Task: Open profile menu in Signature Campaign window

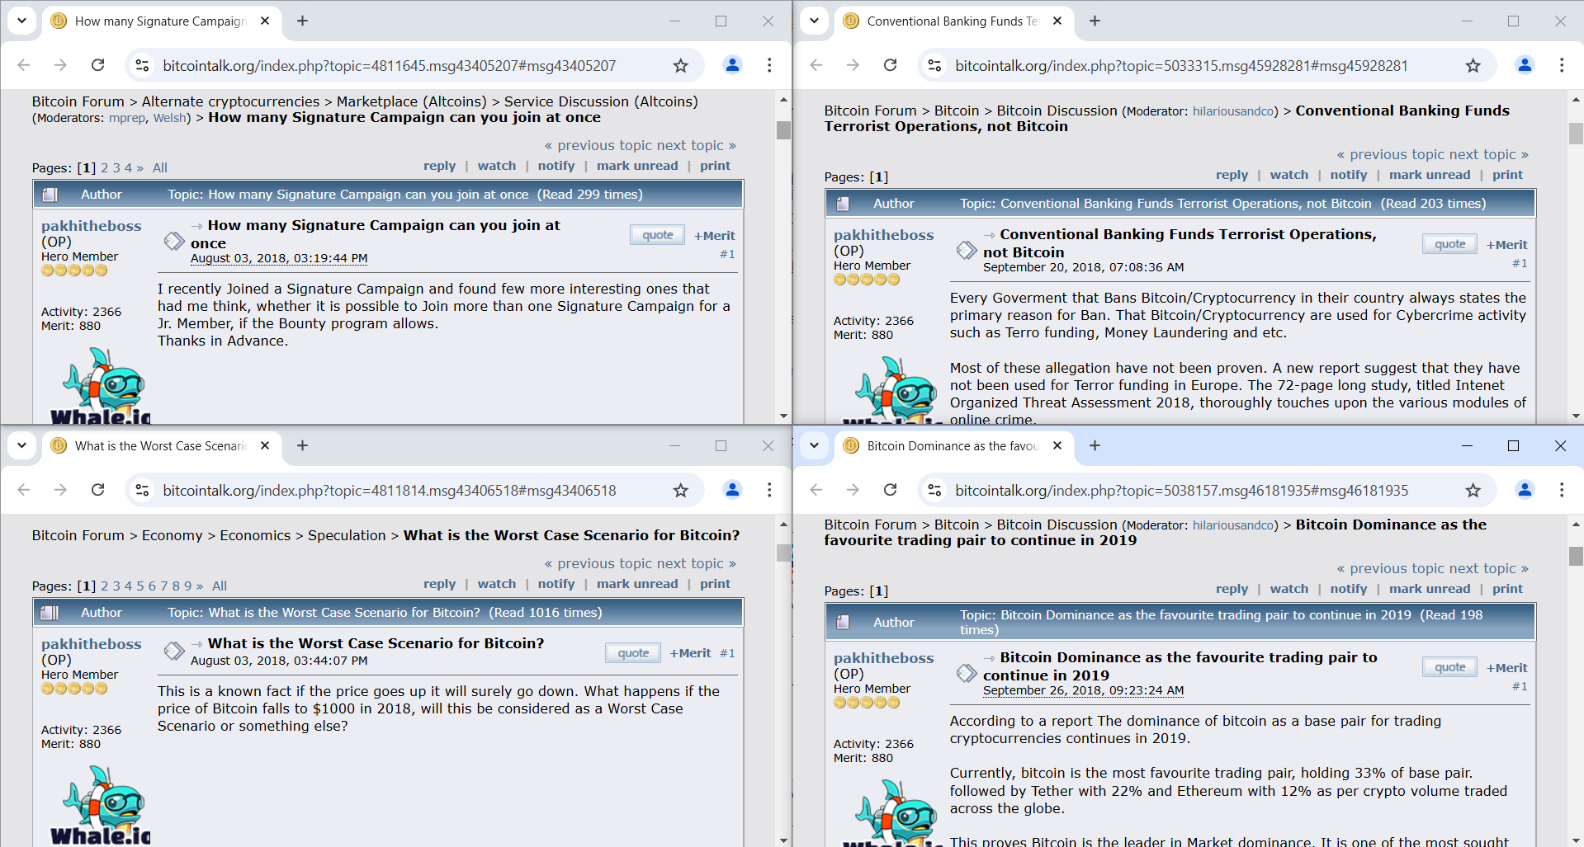Action: tap(732, 65)
